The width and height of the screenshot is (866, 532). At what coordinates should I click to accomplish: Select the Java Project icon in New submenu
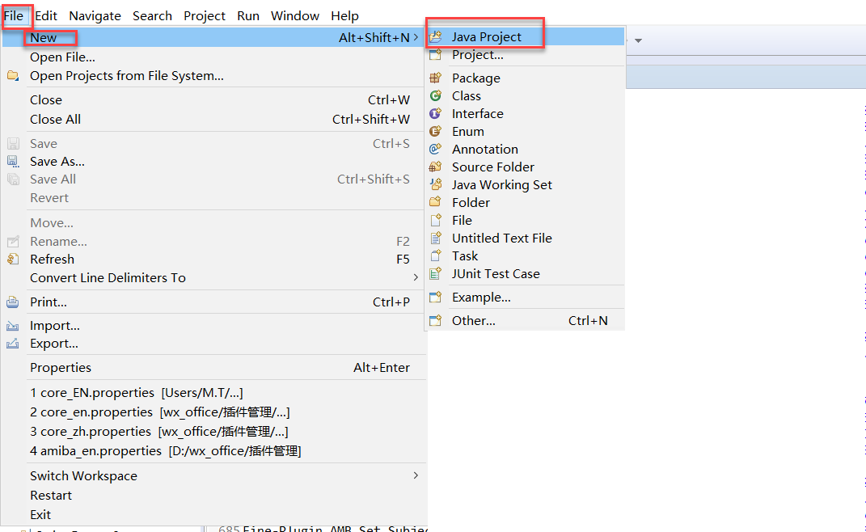coord(436,36)
